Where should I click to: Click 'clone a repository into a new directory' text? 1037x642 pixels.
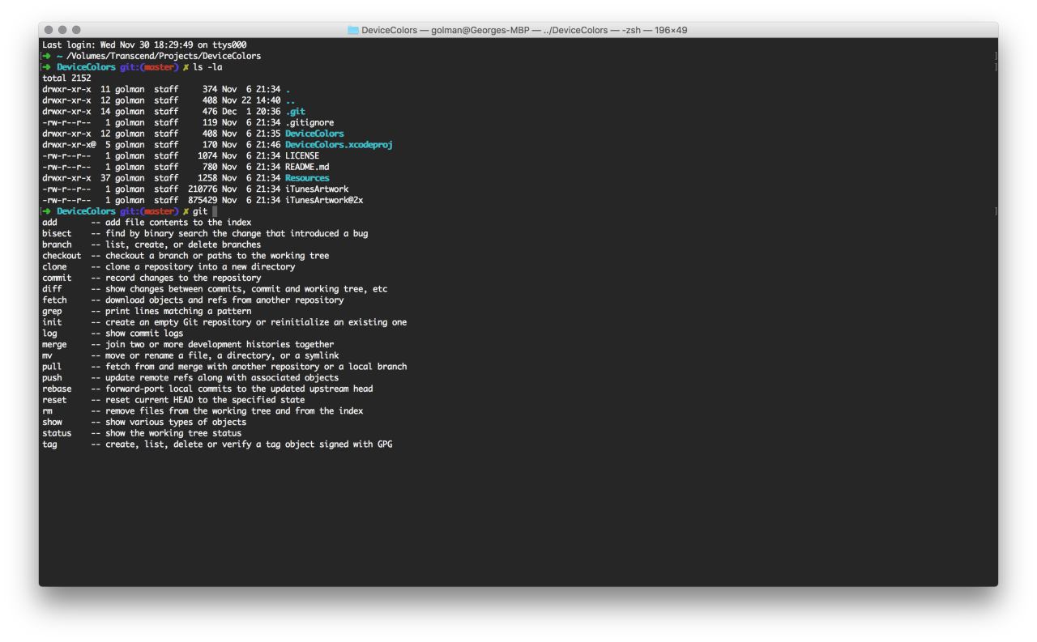(200, 266)
